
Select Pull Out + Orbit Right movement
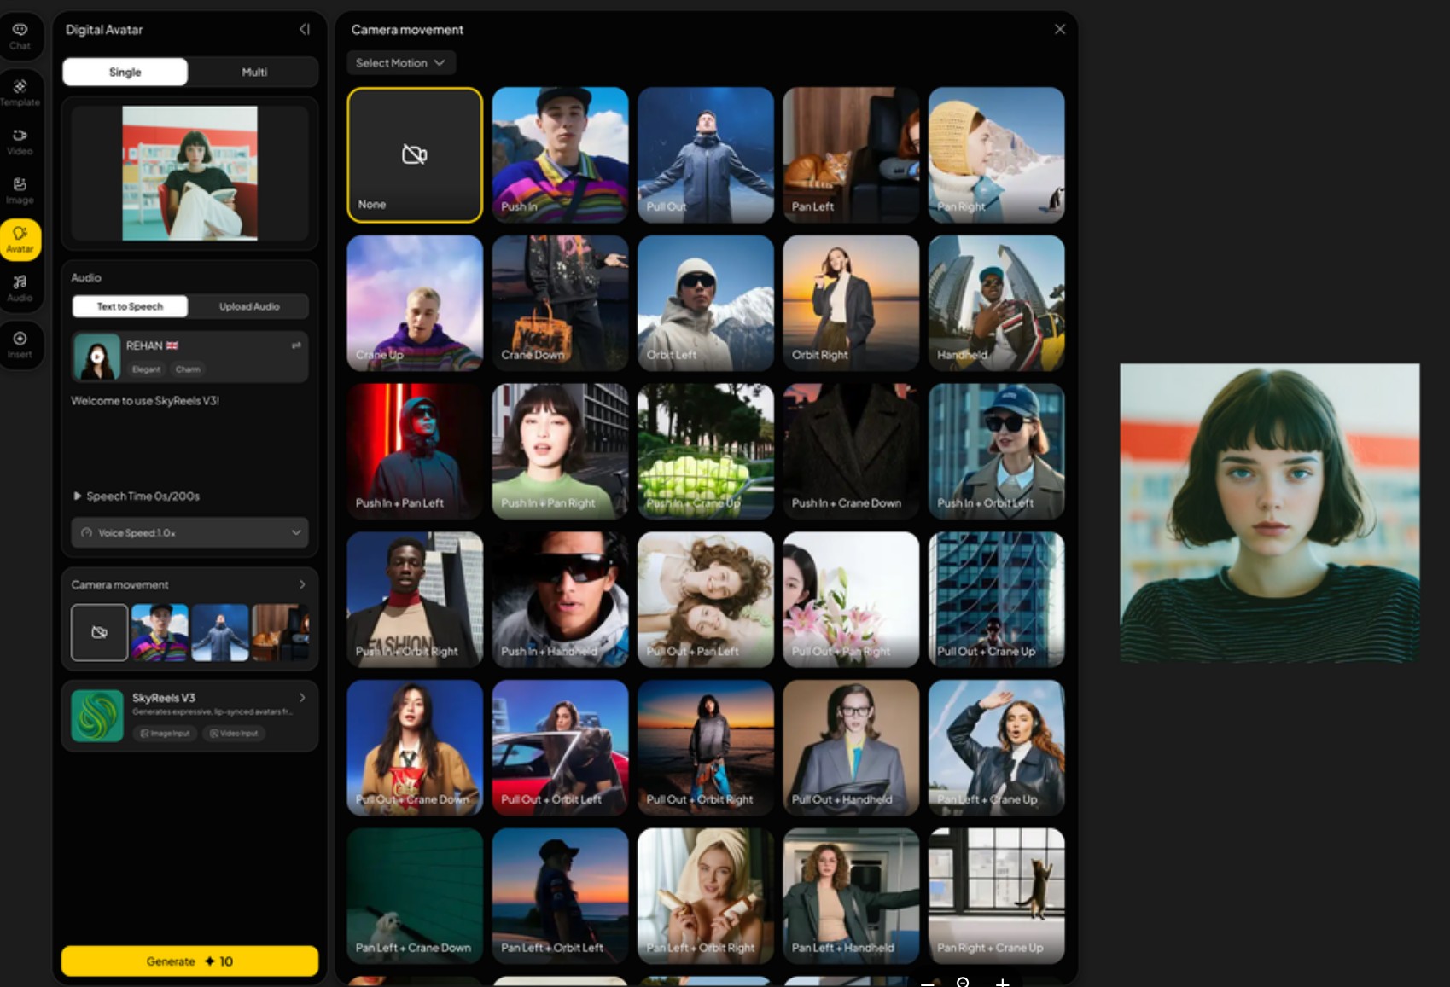[x=706, y=747]
